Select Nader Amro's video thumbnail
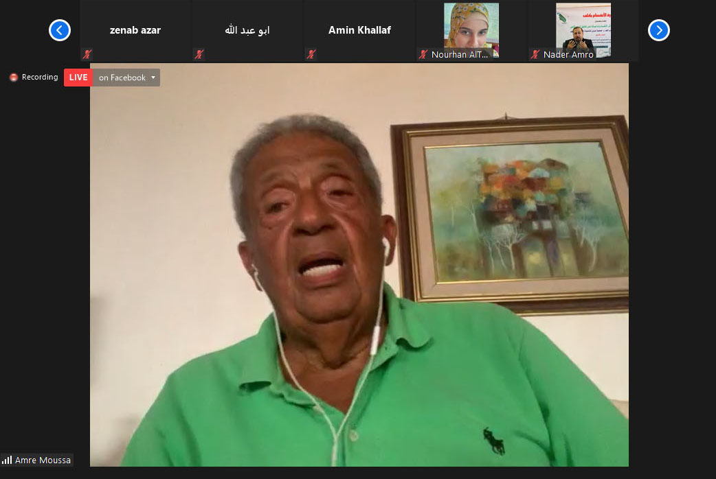Viewport: 716px width, 479px height. (583, 27)
